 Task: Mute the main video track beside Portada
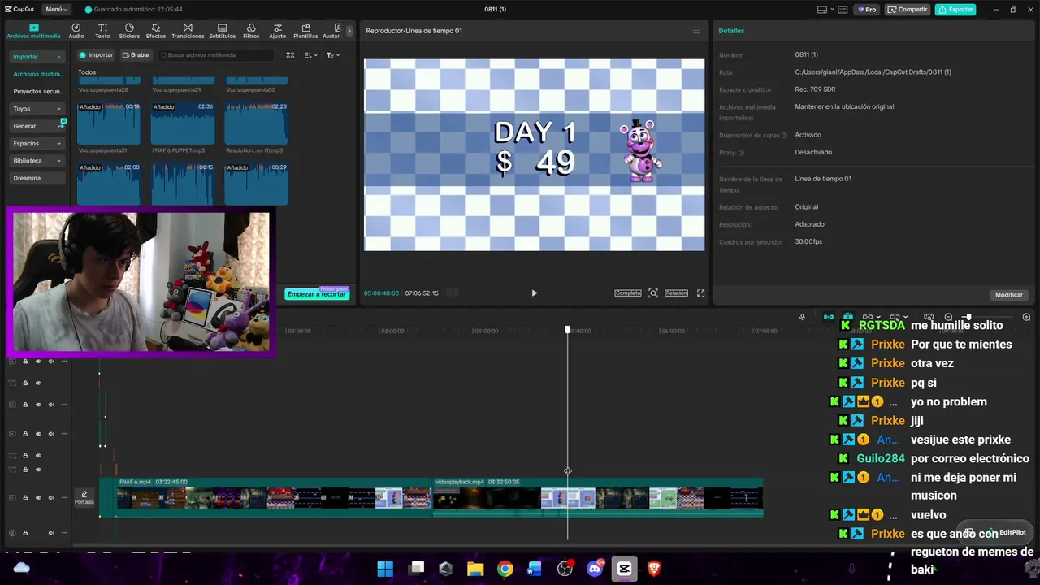[x=51, y=497]
